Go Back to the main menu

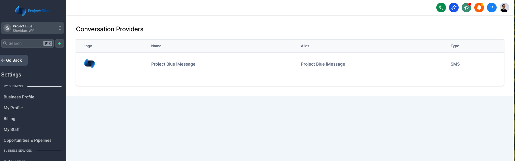pos(14,60)
